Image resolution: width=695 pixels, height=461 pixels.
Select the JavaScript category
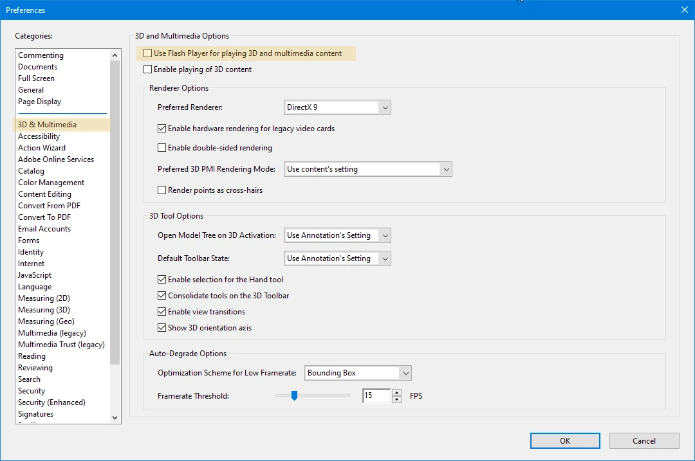click(x=35, y=275)
